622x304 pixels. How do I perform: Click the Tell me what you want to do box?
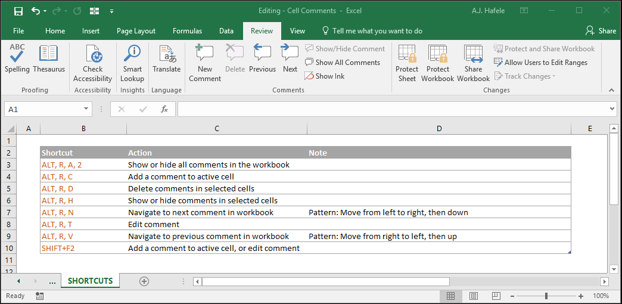click(372, 31)
